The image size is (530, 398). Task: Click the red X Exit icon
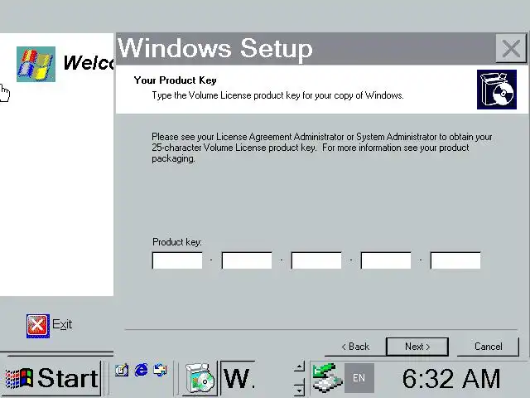38,326
